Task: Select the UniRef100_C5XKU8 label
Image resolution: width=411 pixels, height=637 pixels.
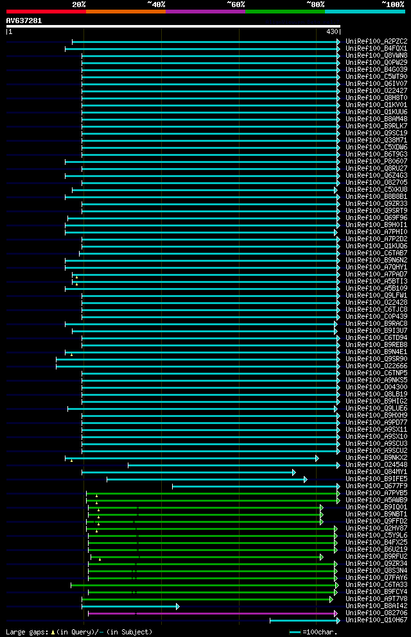Action: (376, 190)
